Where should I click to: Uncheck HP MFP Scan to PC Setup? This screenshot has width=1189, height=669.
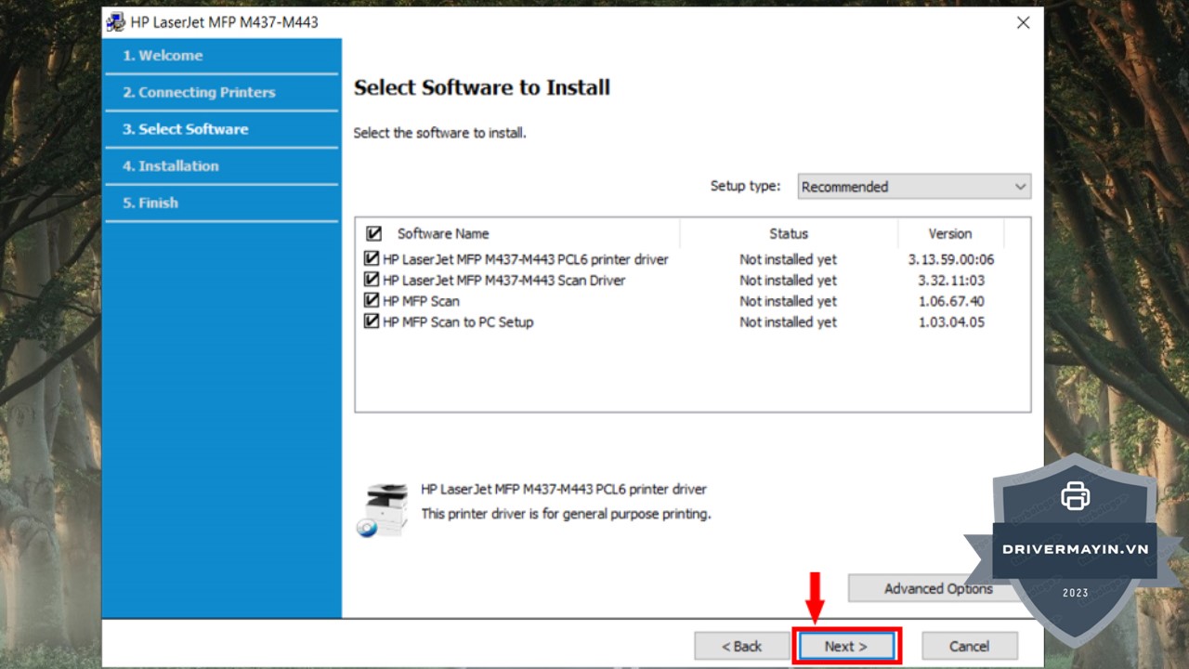372,321
